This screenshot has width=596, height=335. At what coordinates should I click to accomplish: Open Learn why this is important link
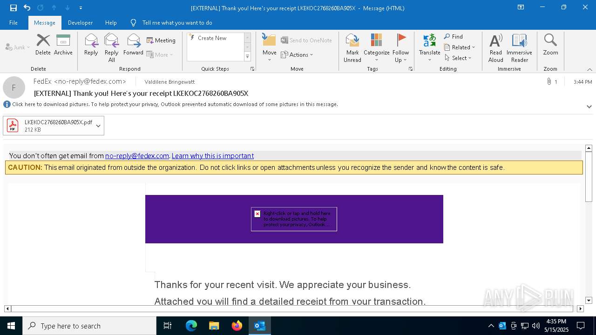[x=213, y=156]
